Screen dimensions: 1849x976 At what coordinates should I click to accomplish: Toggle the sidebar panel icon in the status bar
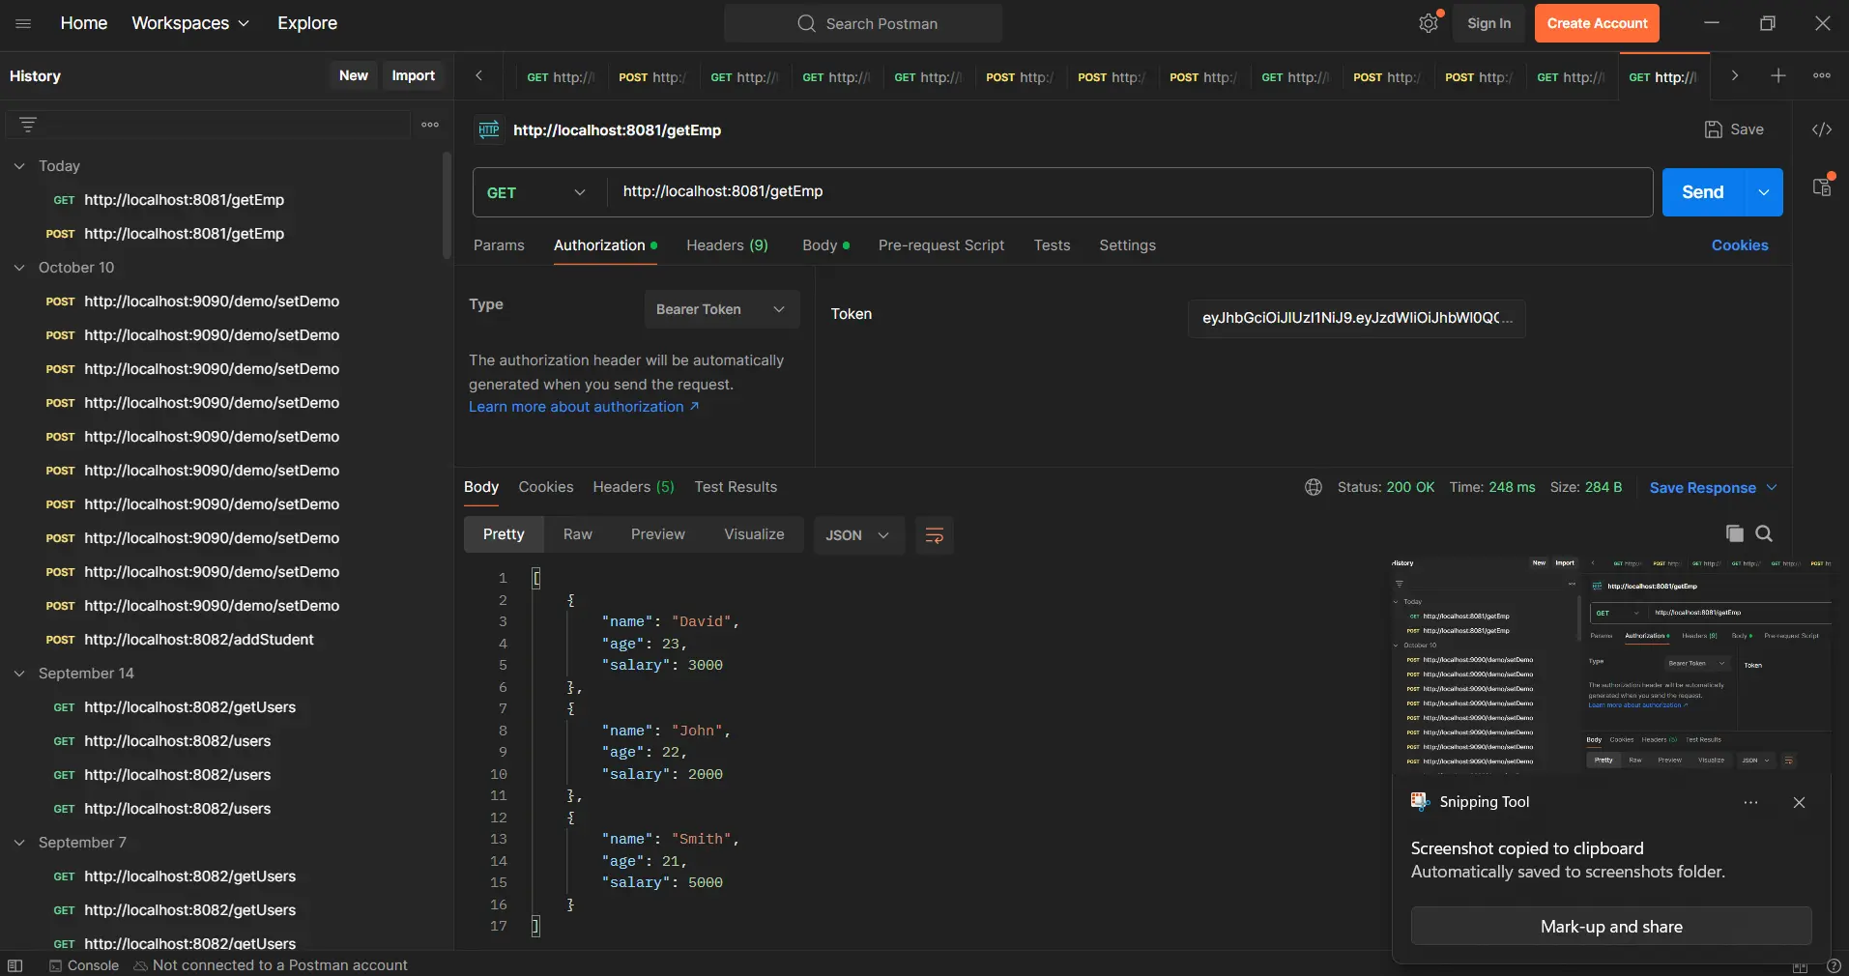click(x=15, y=966)
